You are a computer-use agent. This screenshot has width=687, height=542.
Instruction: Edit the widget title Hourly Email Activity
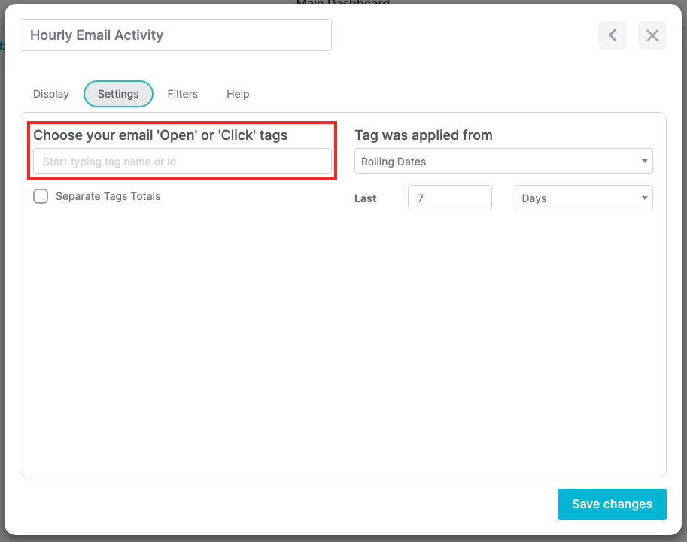pyautogui.click(x=175, y=35)
